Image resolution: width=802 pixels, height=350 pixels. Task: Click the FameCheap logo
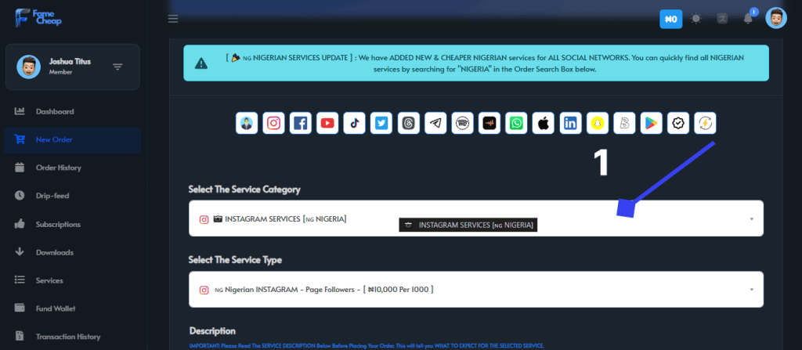point(38,18)
